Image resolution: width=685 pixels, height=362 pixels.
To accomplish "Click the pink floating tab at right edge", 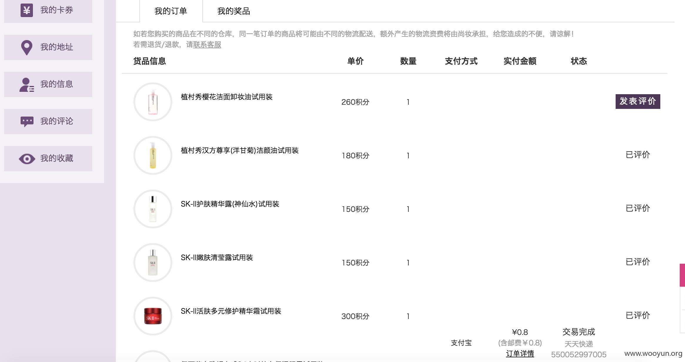I will point(682,275).
